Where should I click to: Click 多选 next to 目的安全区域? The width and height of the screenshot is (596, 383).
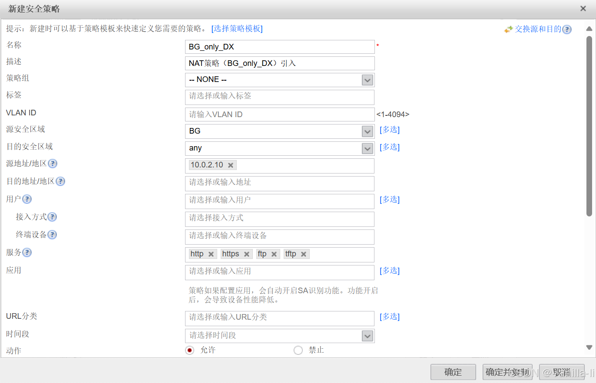click(x=390, y=147)
